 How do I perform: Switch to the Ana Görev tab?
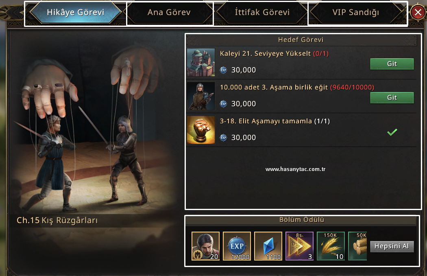169,12
